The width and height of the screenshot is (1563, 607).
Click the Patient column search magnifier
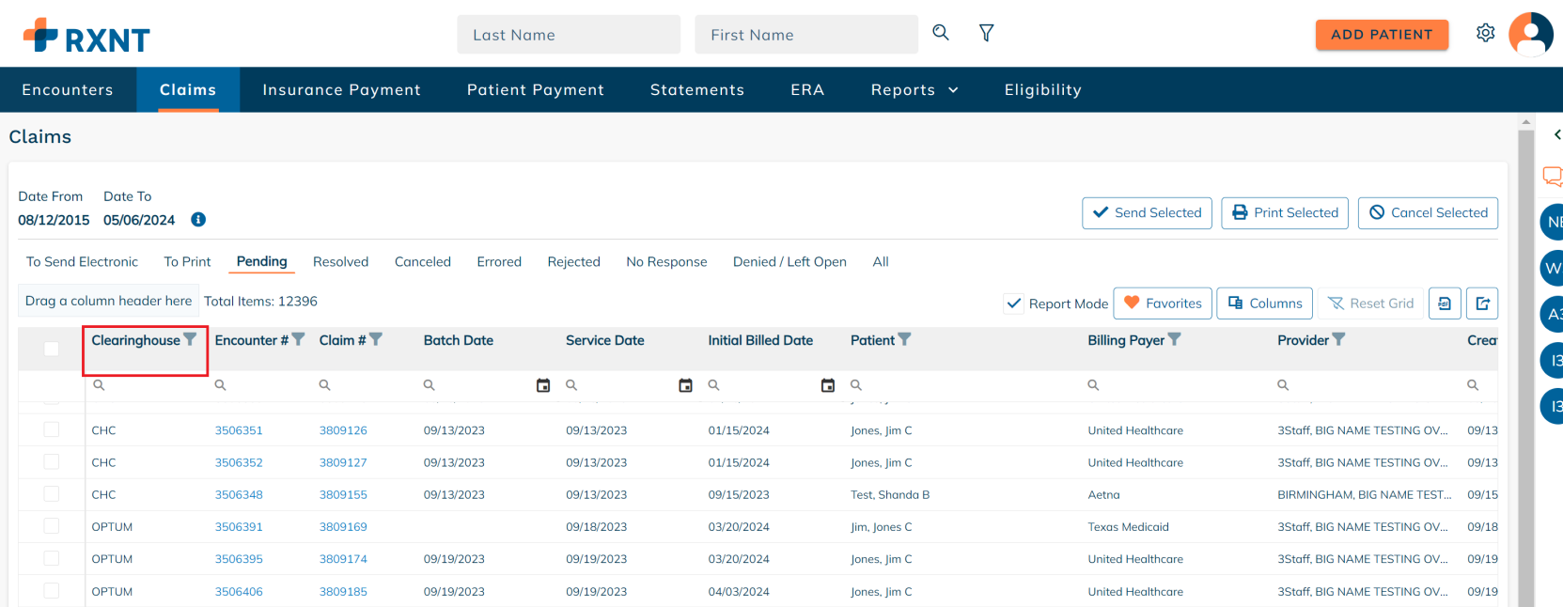pyautogui.click(x=856, y=385)
